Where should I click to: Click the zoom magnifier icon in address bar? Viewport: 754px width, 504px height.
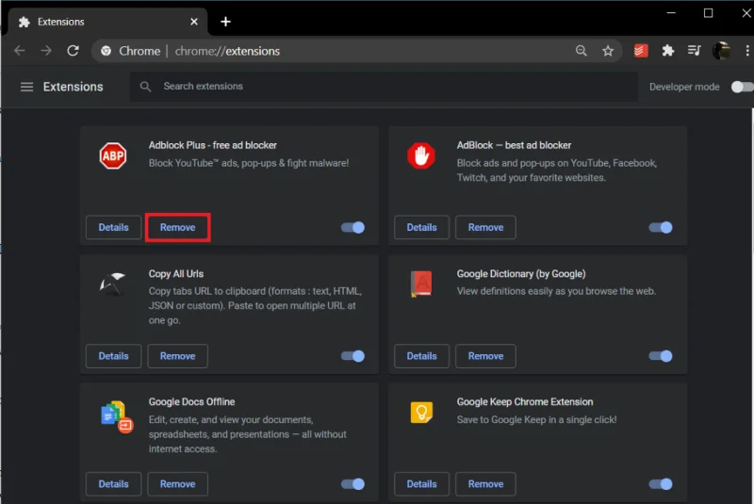581,51
